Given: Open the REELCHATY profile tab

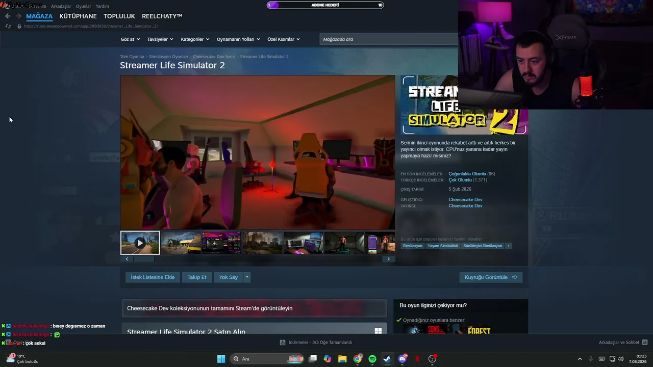Looking at the screenshot, I should 162,16.
